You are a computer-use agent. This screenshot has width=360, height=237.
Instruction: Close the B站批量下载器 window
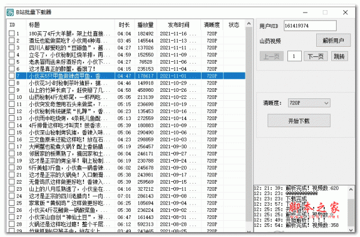[x=346, y=13]
